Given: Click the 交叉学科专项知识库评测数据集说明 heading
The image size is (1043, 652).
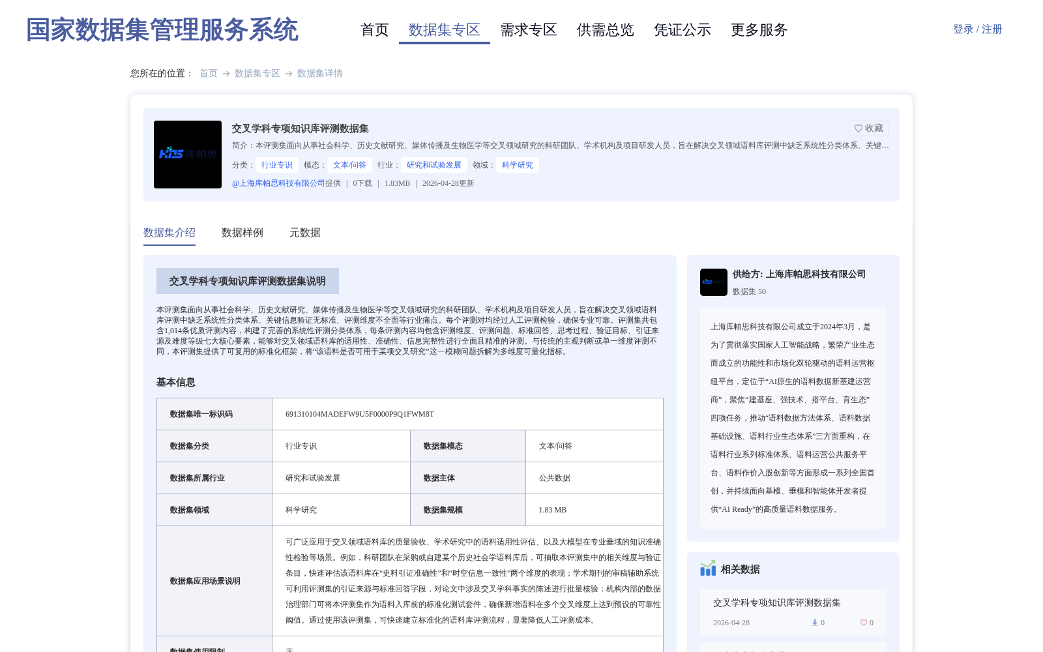Looking at the screenshot, I should coord(248,281).
